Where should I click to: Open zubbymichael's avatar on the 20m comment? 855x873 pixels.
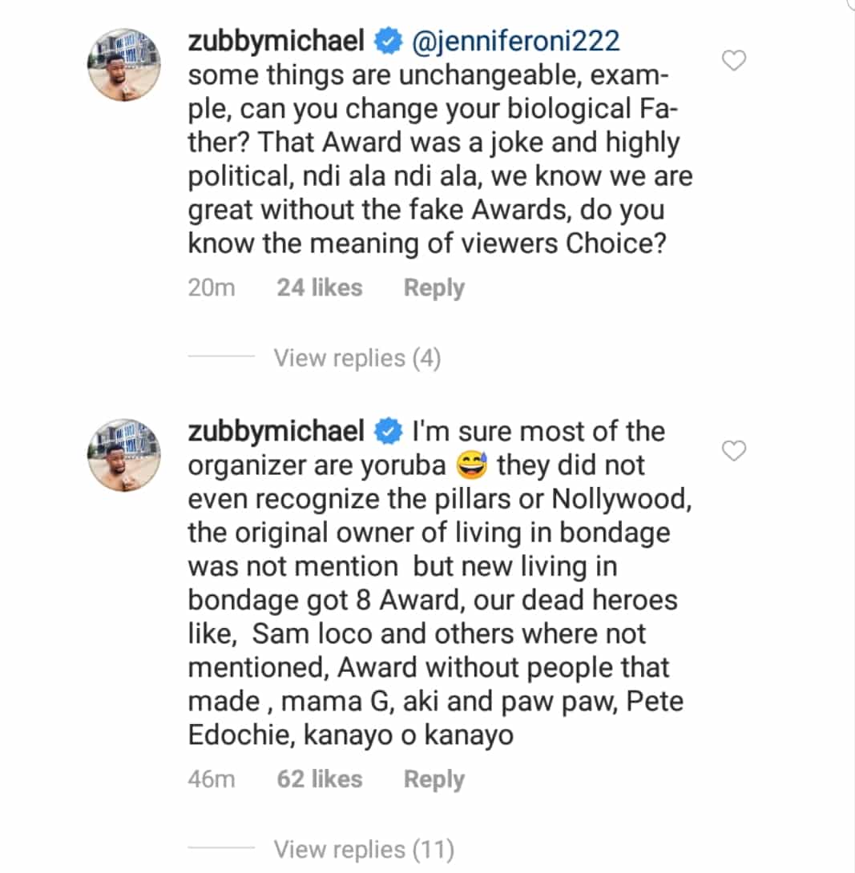(x=125, y=68)
